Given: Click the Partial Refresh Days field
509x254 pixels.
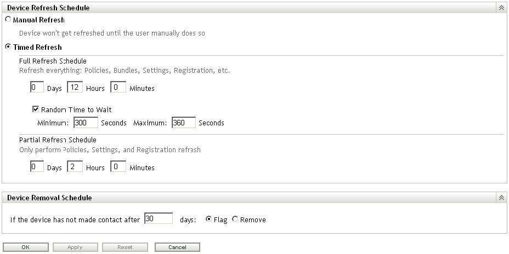Looking at the screenshot, I should click(37, 166).
